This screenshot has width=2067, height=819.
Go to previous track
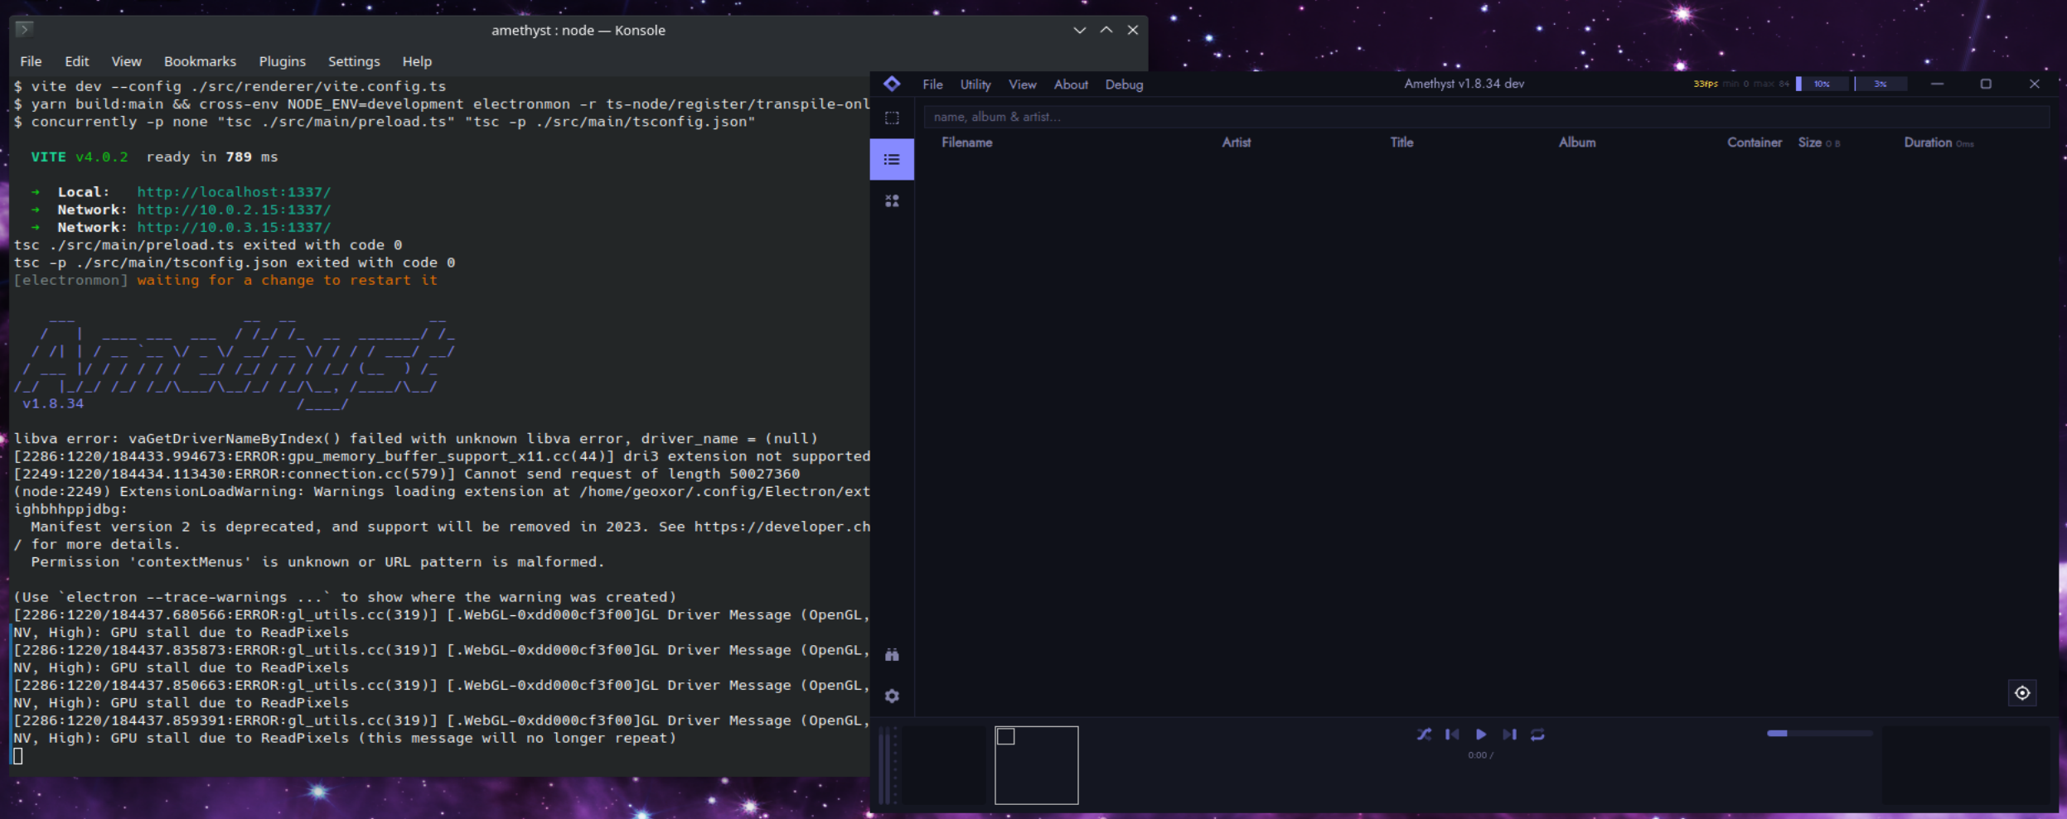(x=1452, y=734)
